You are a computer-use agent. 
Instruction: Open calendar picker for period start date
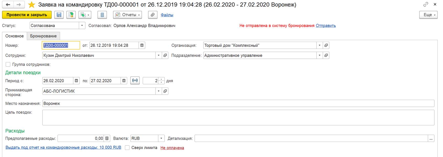click(76, 81)
